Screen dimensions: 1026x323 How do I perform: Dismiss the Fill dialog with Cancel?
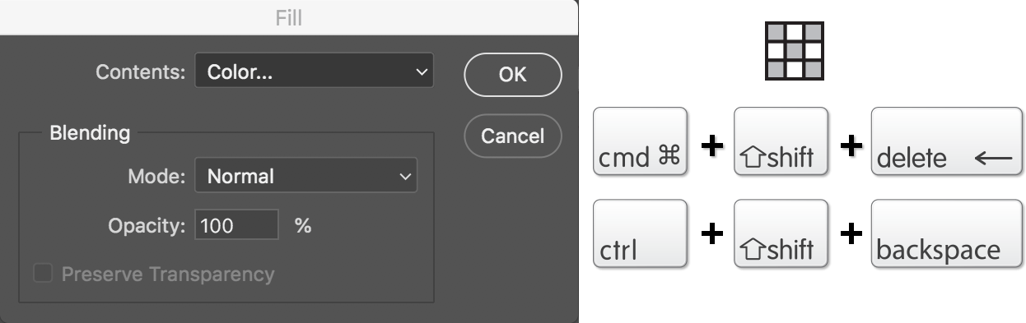pos(512,136)
